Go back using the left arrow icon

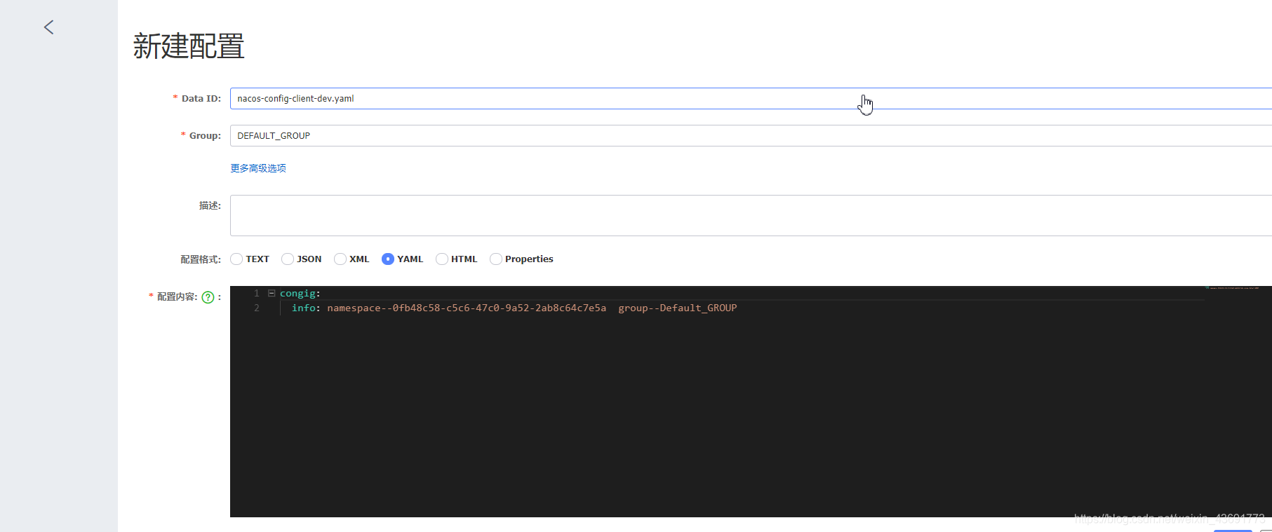48,27
